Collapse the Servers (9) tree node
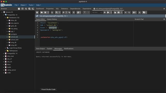Viewport: 166px width, 93px height. [2, 12]
